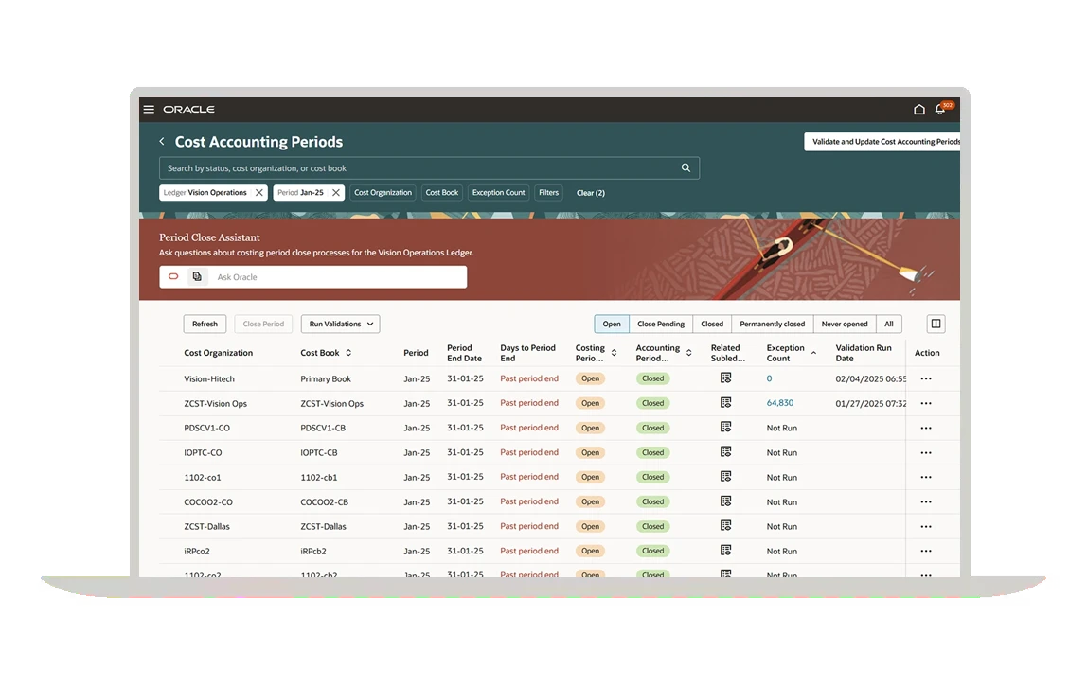Select the ZCST-Dallas cost organization cell
This screenshot has width=1087, height=685.
pyautogui.click(x=206, y=526)
